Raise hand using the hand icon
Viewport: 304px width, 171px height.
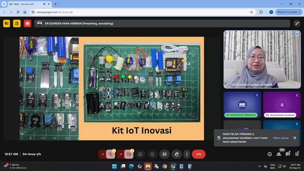(176, 154)
